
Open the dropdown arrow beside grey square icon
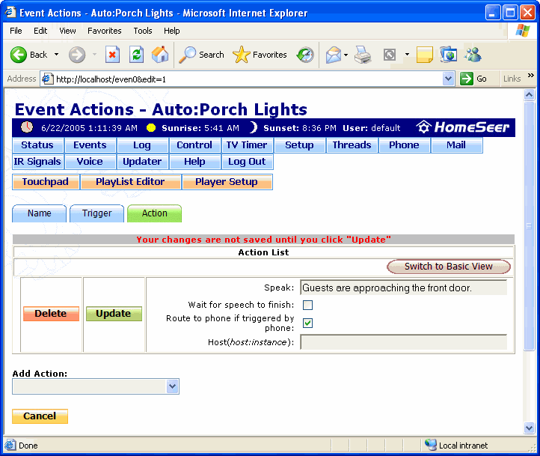point(407,55)
